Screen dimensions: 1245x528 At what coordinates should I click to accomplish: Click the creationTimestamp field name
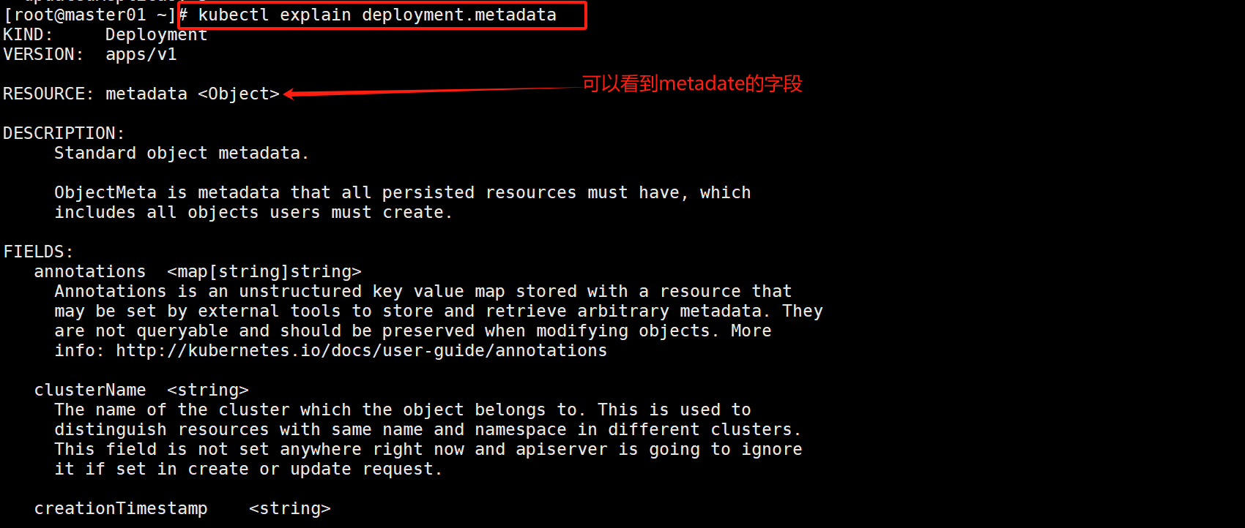(121, 509)
